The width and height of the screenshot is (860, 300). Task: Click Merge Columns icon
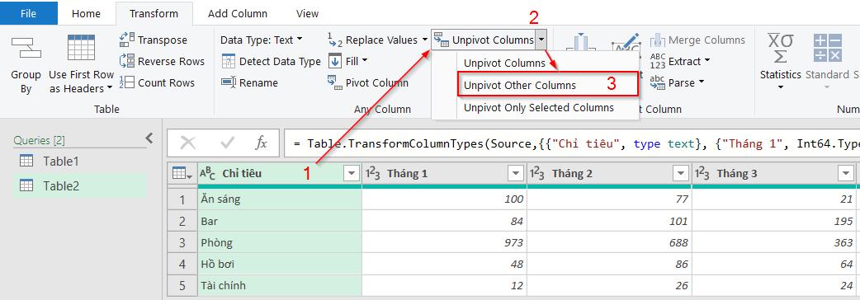[658, 40]
